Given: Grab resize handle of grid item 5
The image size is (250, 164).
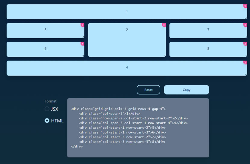Looking at the screenshot, I should click(83, 37).
